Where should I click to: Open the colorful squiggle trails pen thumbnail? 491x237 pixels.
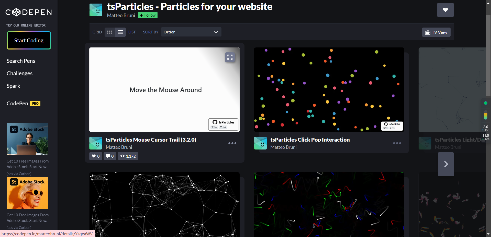tap(329, 205)
